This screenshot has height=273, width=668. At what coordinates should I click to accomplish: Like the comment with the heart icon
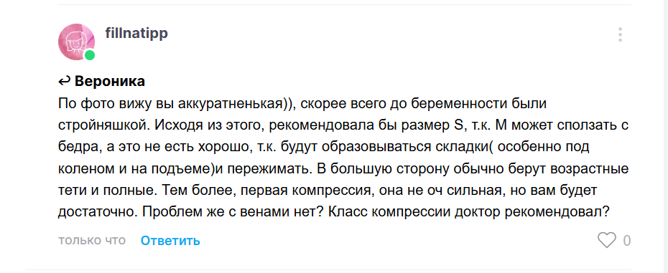[607, 241]
